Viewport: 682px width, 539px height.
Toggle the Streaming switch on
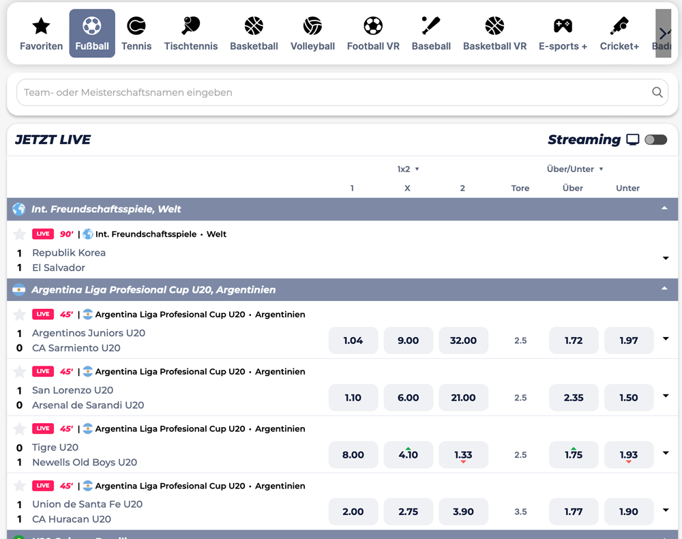pos(655,140)
